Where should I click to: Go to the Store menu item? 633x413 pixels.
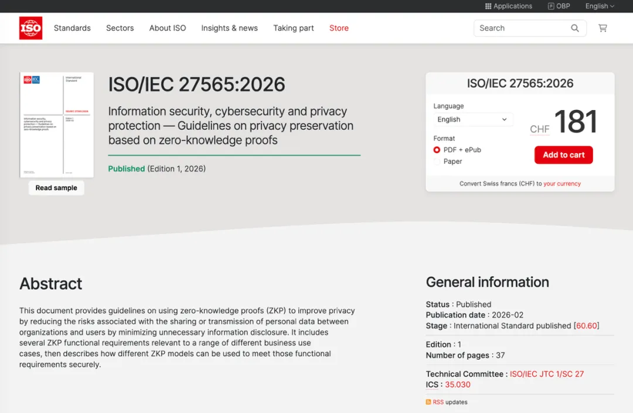tap(339, 28)
